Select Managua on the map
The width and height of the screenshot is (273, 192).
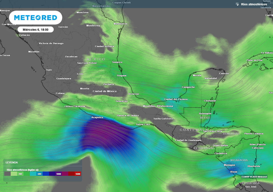[x=229, y=165]
